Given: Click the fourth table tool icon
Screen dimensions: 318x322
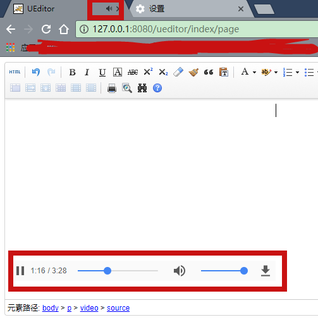Looking at the screenshot, I should click(61, 88).
